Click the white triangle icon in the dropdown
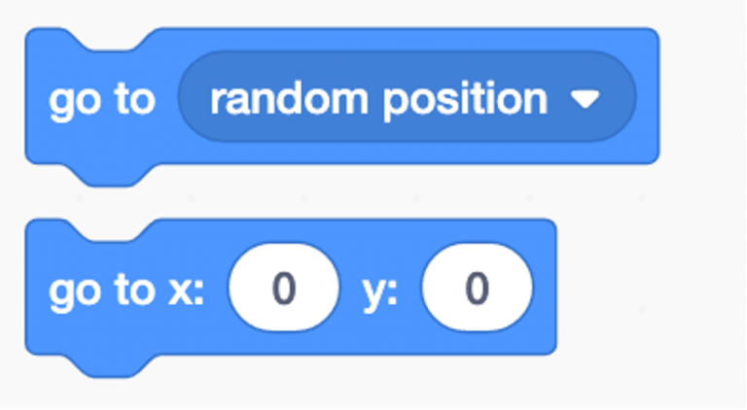This screenshot has width=747, height=410. [x=585, y=99]
